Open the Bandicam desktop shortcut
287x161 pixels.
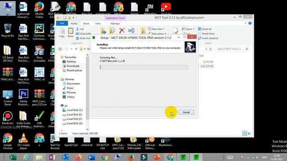[x=8, y=118]
